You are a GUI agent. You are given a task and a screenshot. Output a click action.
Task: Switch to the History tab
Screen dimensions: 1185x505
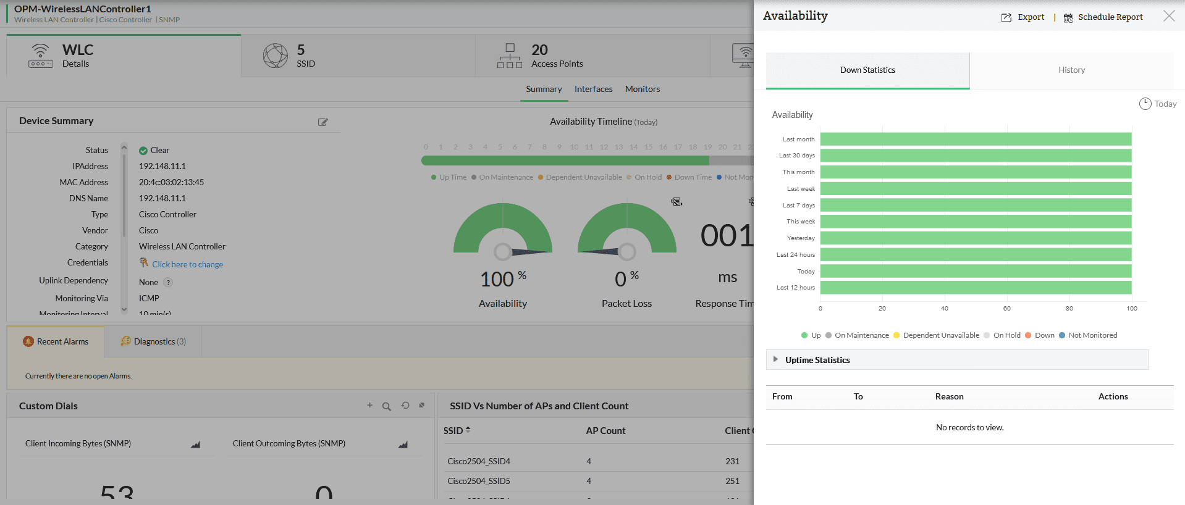click(x=1071, y=70)
